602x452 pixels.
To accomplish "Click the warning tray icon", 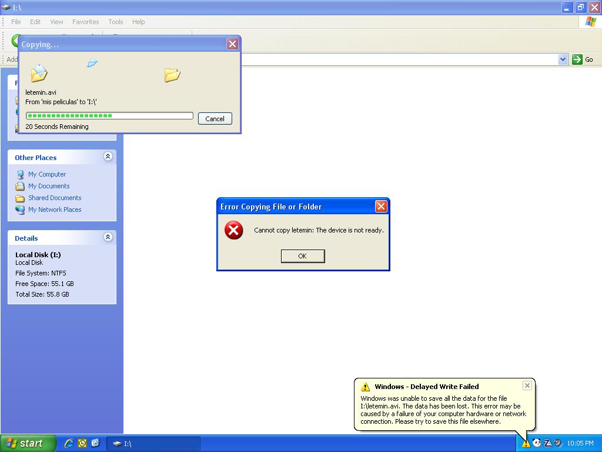I will [526, 444].
